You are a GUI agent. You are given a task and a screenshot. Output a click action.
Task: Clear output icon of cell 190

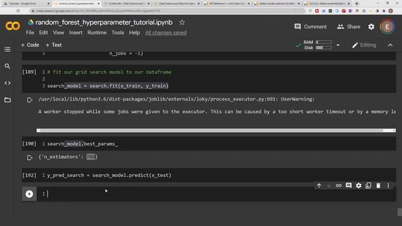[30, 158]
